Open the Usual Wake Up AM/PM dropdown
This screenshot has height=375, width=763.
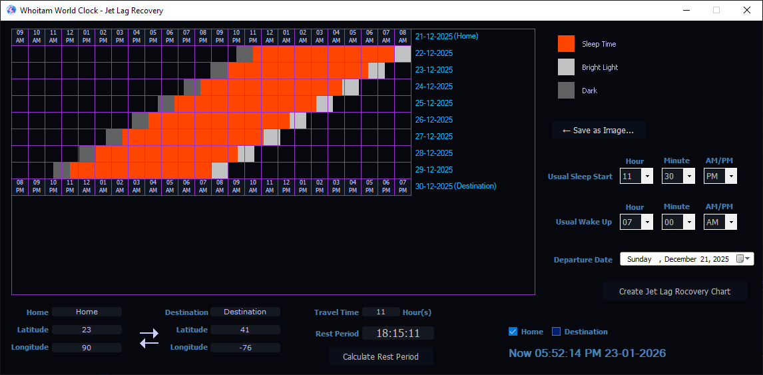click(x=731, y=222)
